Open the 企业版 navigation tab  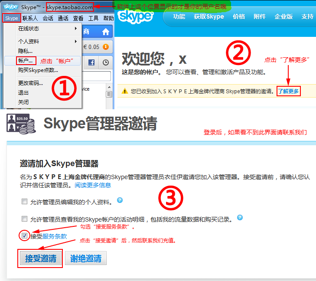pos(283,16)
